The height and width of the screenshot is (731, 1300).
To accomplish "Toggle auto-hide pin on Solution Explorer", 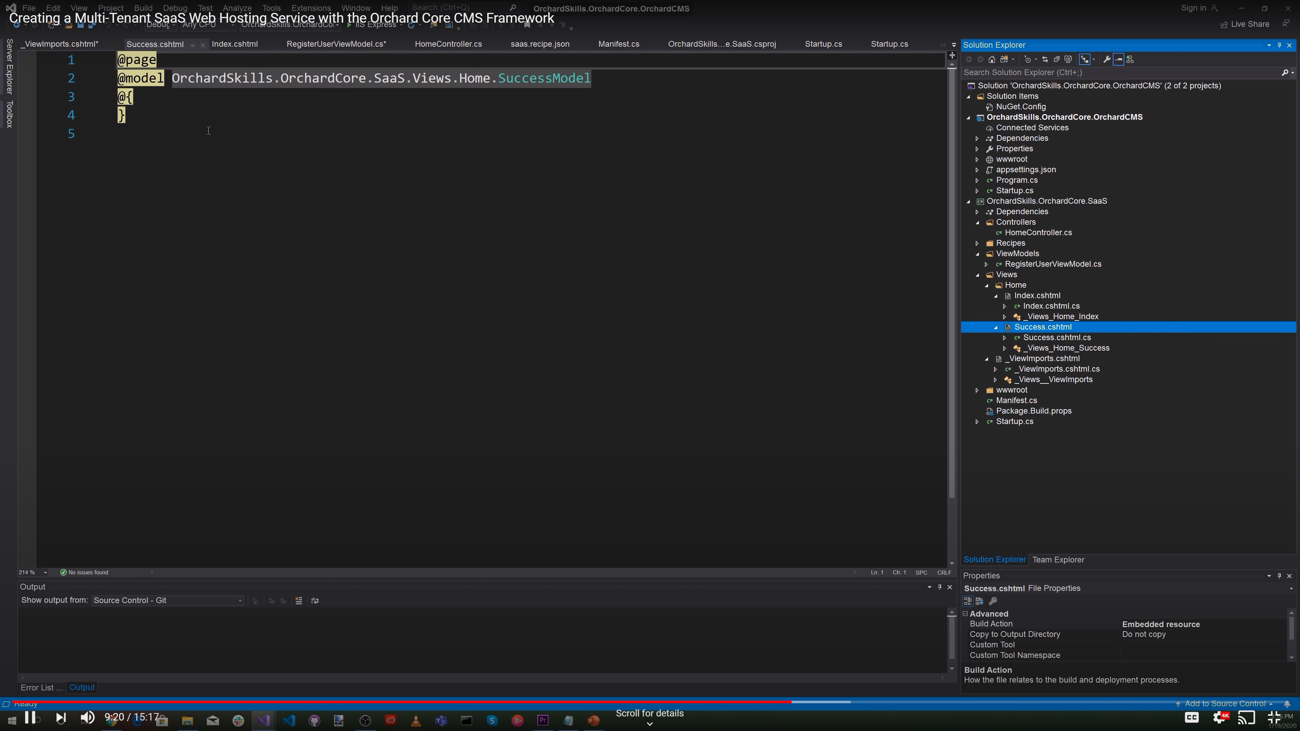I will click(1279, 45).
